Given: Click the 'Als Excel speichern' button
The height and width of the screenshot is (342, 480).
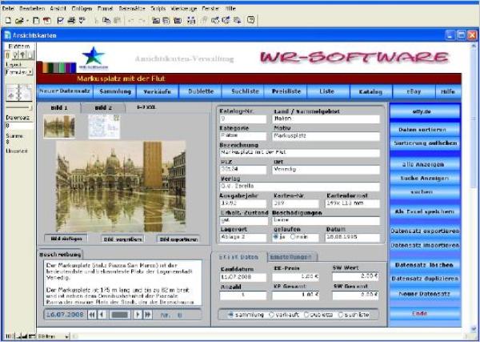Looking at the screenshot, I should point(425,211).
